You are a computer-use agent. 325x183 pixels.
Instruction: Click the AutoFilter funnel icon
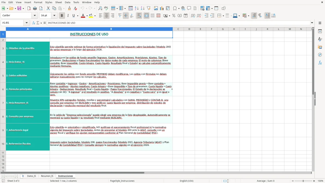149,8
